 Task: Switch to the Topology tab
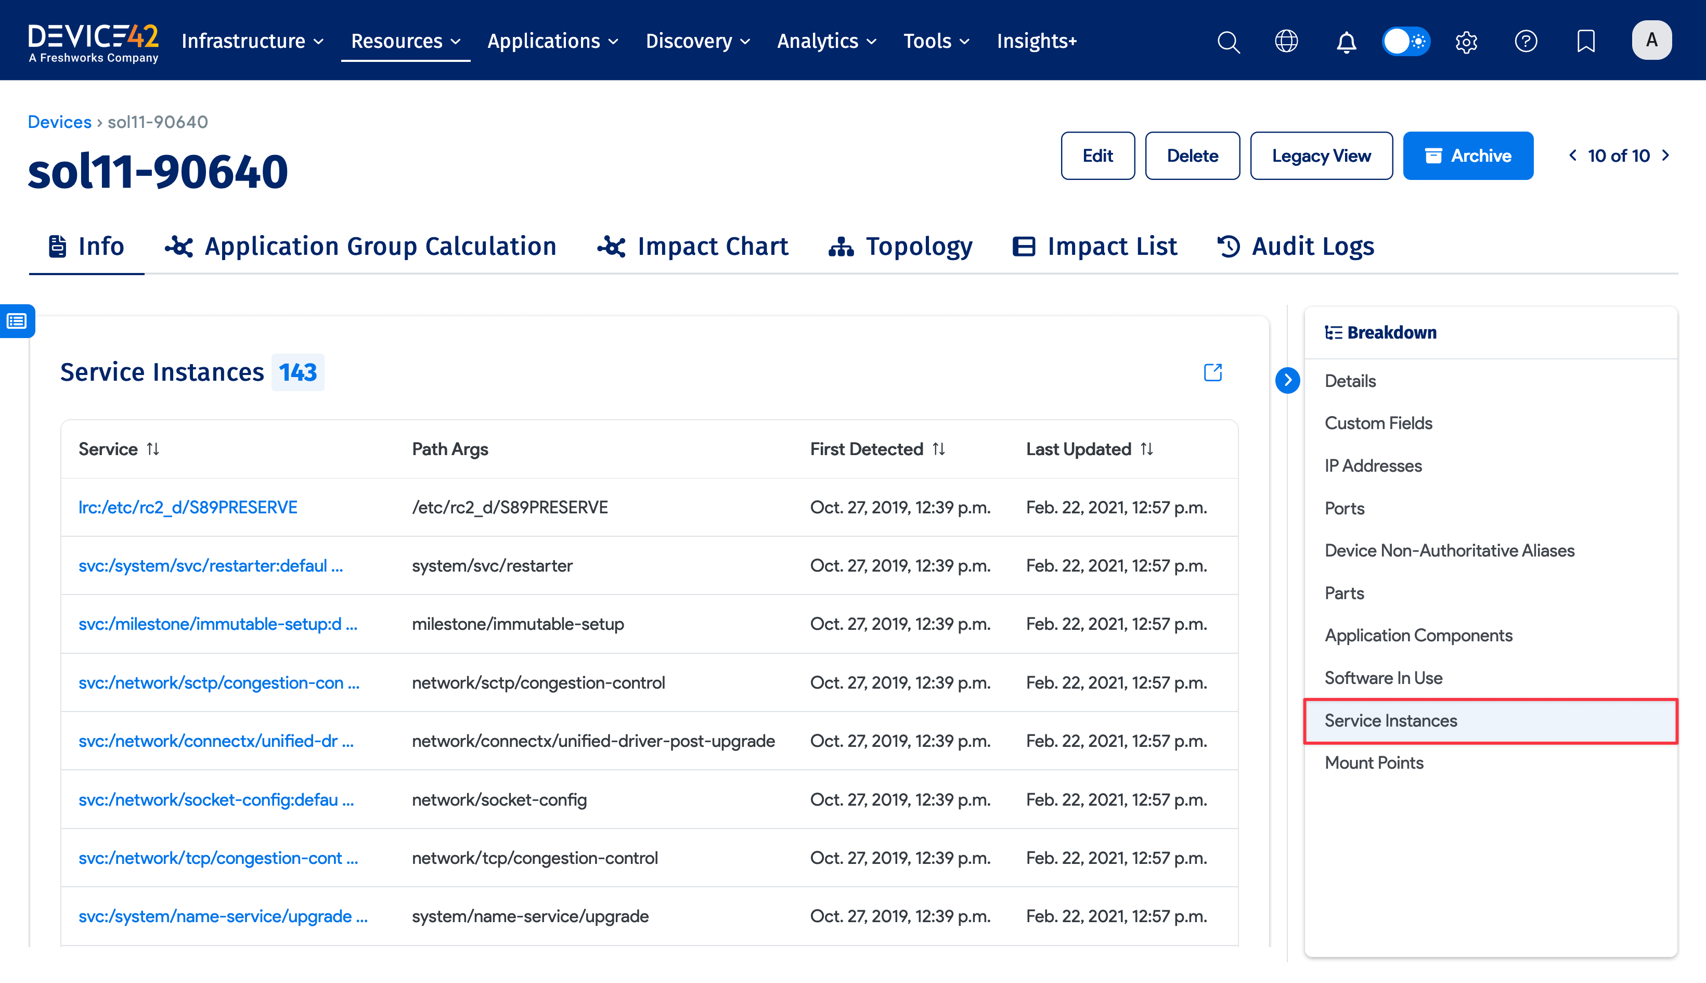click(x=901, y=245)
